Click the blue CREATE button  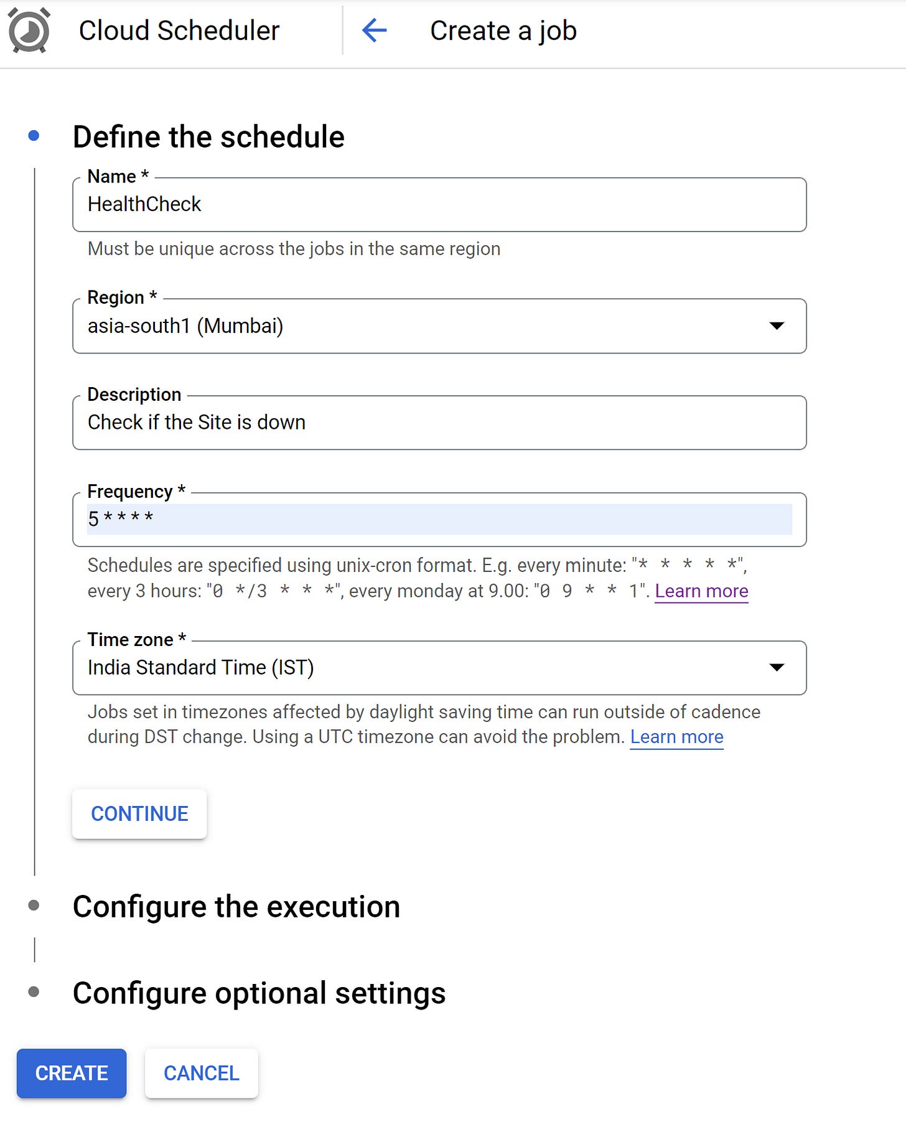coord(72,1073)
